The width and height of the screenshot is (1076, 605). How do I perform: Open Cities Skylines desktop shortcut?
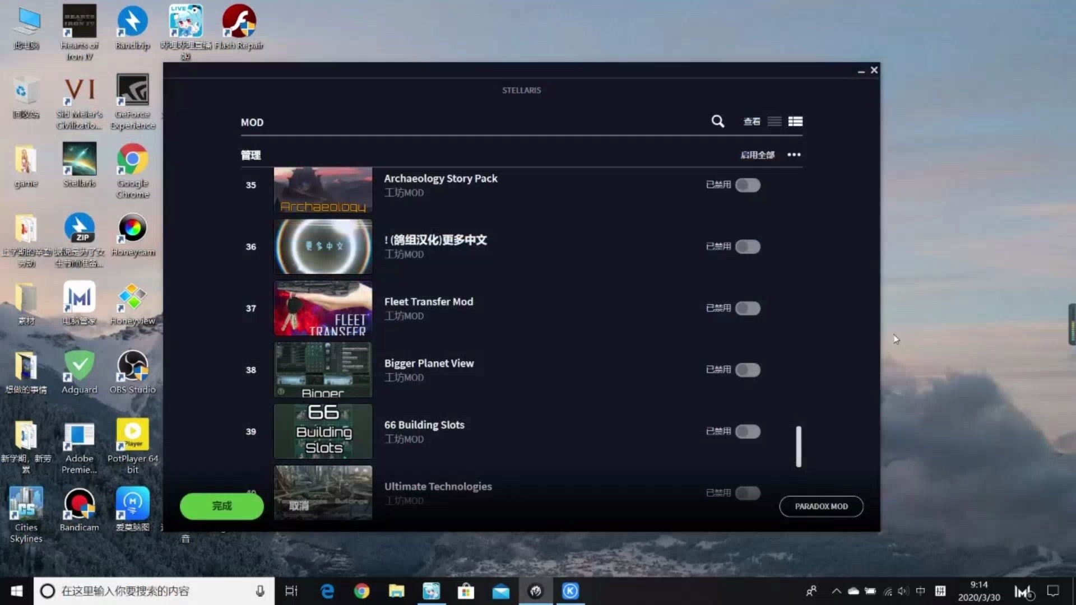pos(26,515)
